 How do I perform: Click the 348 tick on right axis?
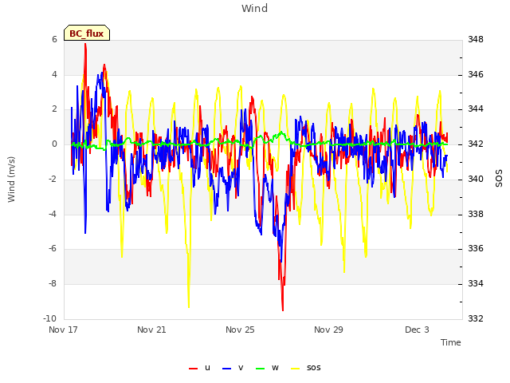(476, 39)
